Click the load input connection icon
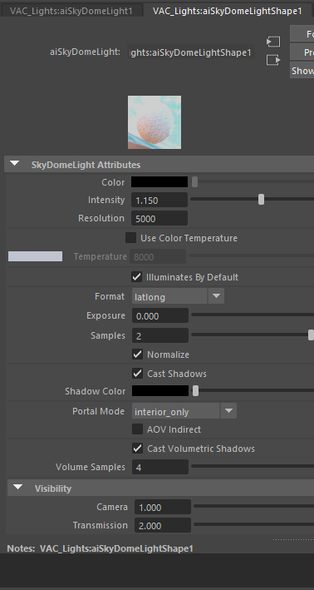This screenshot has height=590, width=314. (273, 42)
